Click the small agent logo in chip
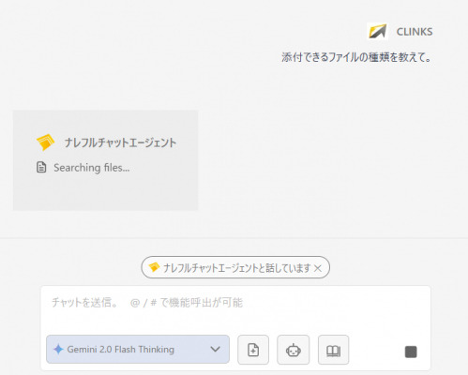This screenshot has height=375, width=468. [x=154, y=267]
